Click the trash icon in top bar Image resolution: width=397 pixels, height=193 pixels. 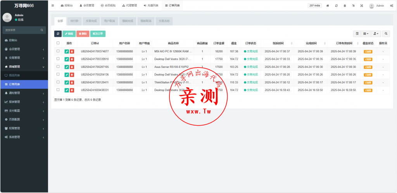(x=345, y=5)
